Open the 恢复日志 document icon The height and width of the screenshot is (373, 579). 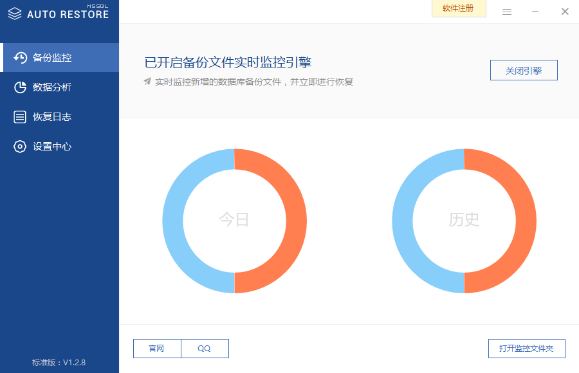coord(18,116)
